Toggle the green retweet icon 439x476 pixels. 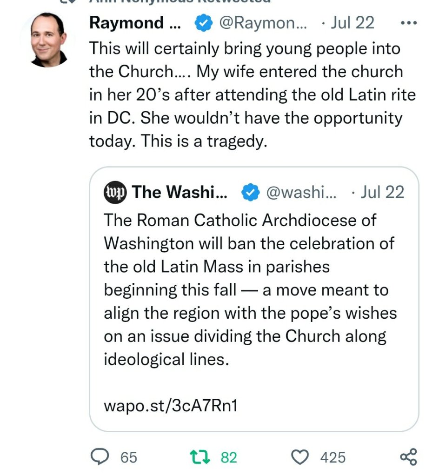201,457
